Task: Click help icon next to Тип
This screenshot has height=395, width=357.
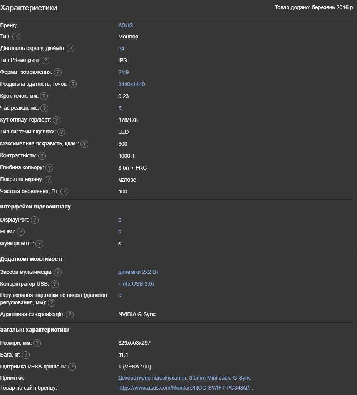Action: 16,37
